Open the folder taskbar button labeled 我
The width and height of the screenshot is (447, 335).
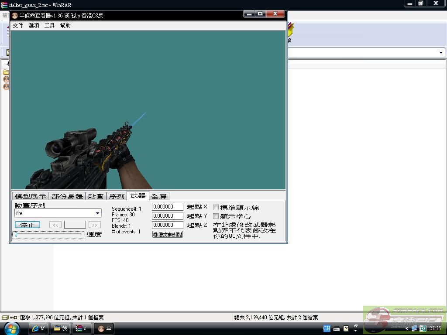point(60,328)
